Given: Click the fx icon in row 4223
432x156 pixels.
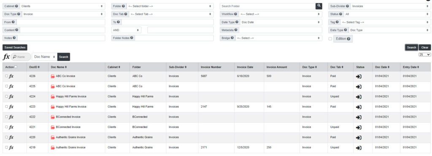Looking at the screenshot, I should pos(11,107).
